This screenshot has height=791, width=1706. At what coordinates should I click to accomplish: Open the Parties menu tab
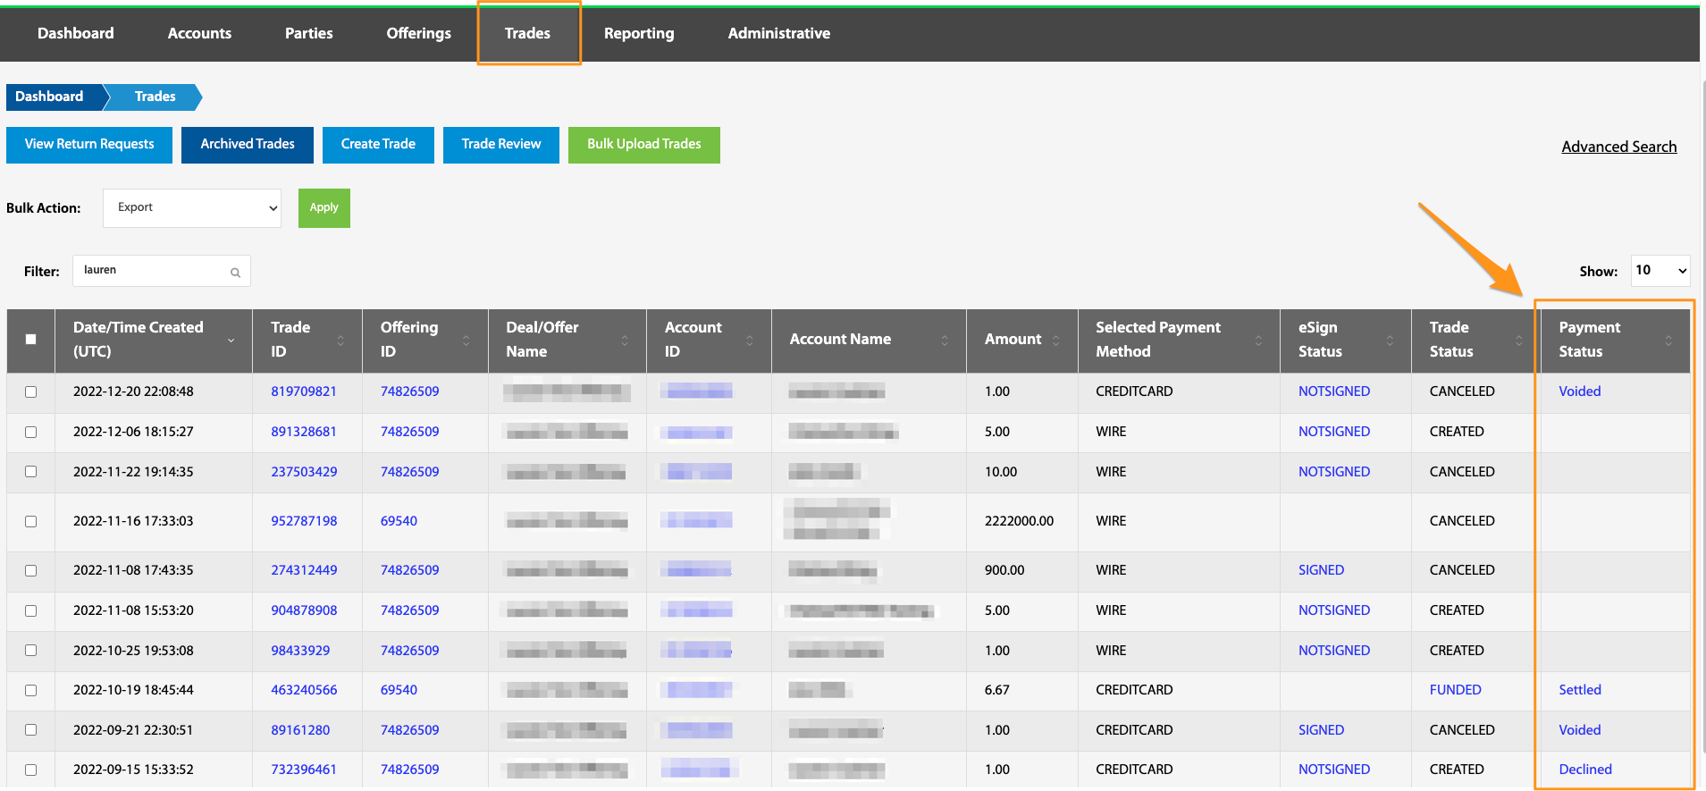[309, 33]
